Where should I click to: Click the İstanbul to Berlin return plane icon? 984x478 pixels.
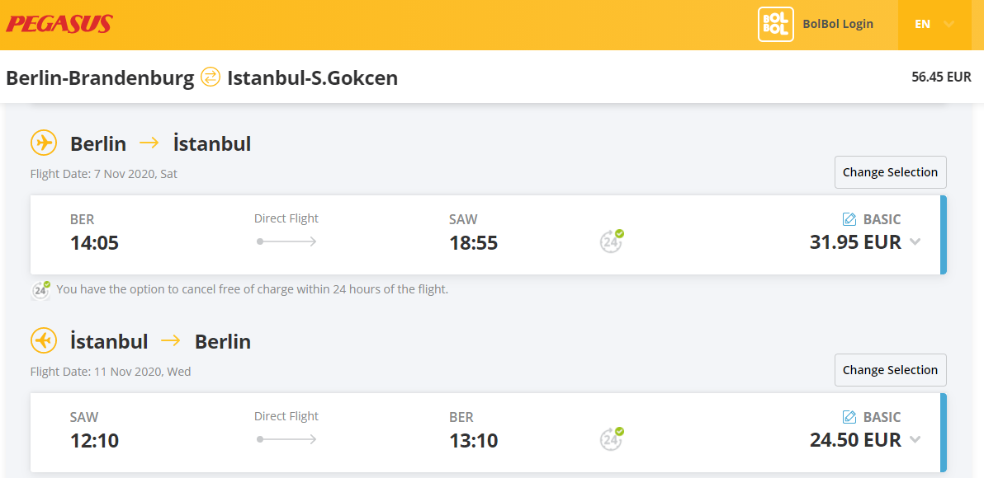pyautogui.click(x=43, y=341)
